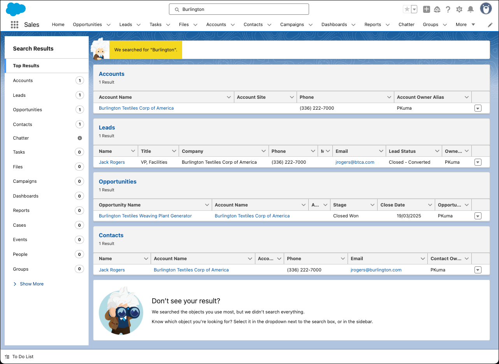Open row actions for Burlington Textiles account
Image resolution: width=499 pixels, height=364 pixels.
click(478, 108)
